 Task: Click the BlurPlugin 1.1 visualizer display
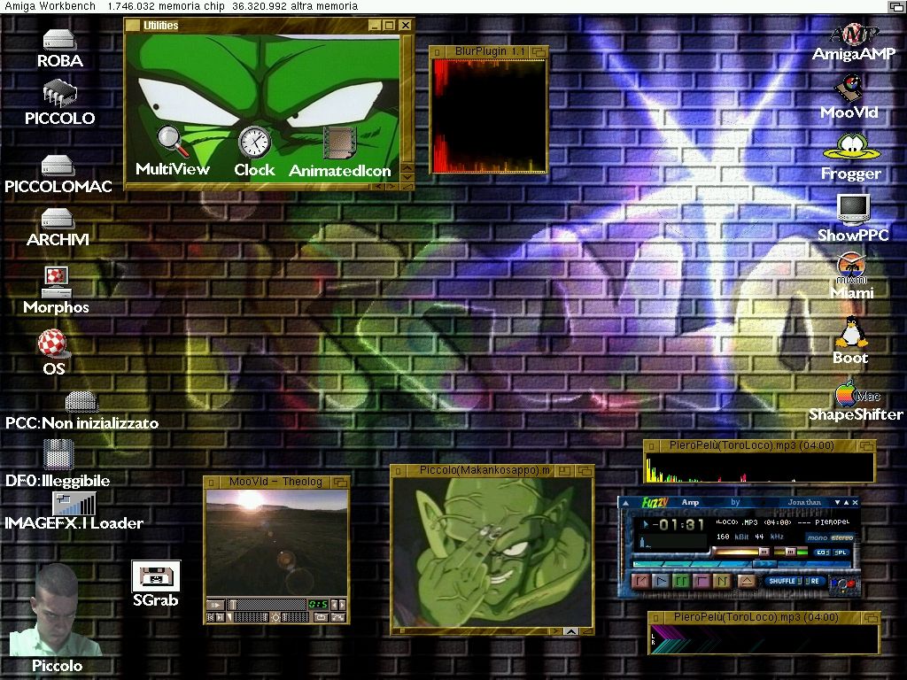tap(489, 116)
